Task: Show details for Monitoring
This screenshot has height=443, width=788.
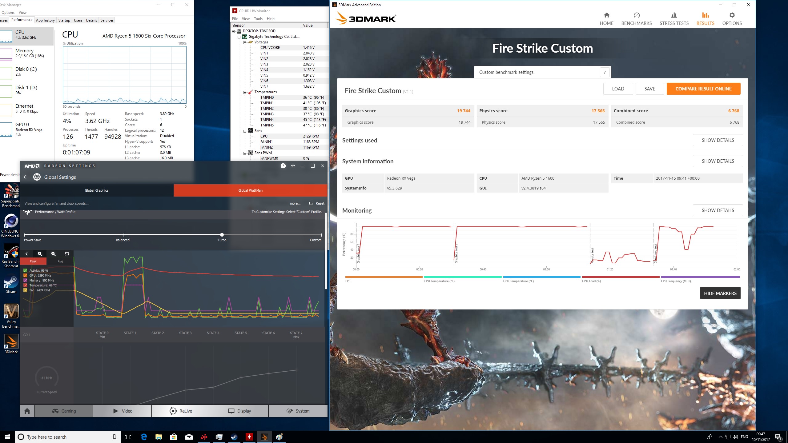Action: pos(718,210)
